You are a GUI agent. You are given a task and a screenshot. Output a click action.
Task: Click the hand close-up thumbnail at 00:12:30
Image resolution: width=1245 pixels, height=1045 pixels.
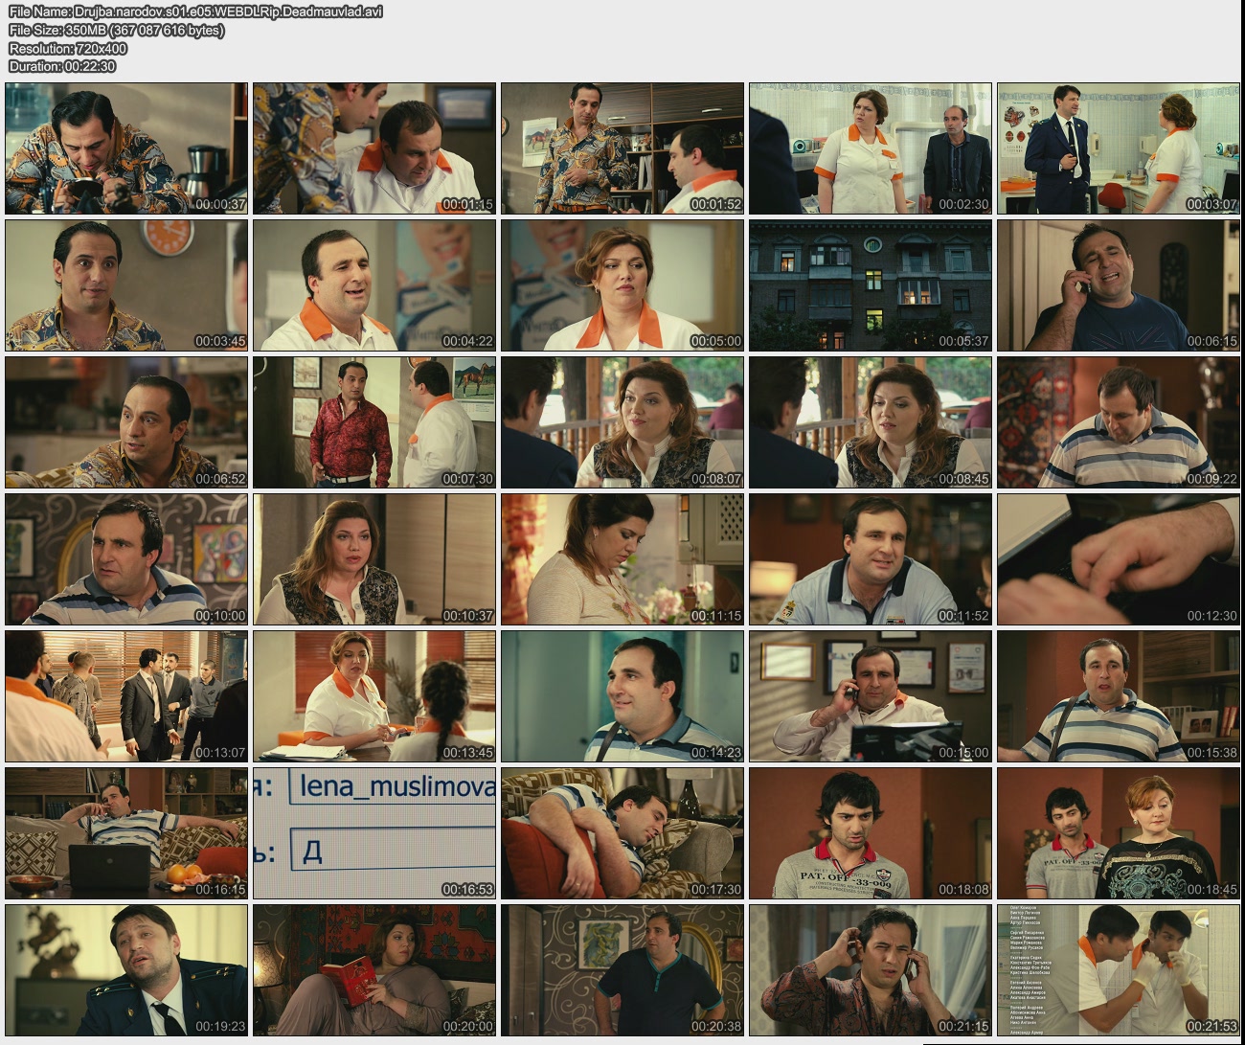point(1118,559)
